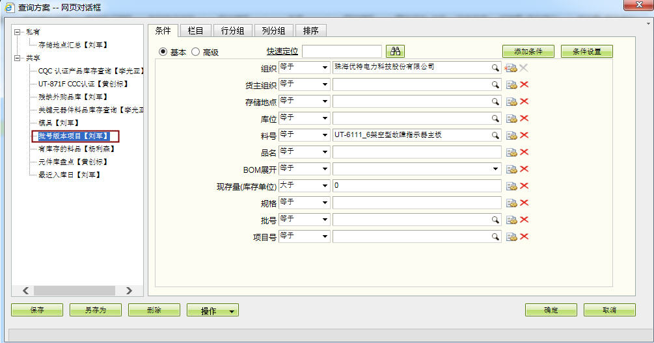Viewport: 654px width, 343px height.
Task: Click the settings icon on 品名 row
Action: tap(511, 153)
